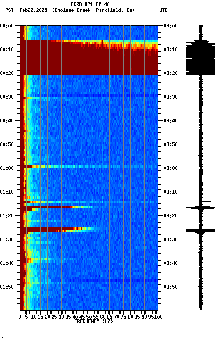Click the '10' frequency tick label
The image size is (218, 342).
coord(34,317)
